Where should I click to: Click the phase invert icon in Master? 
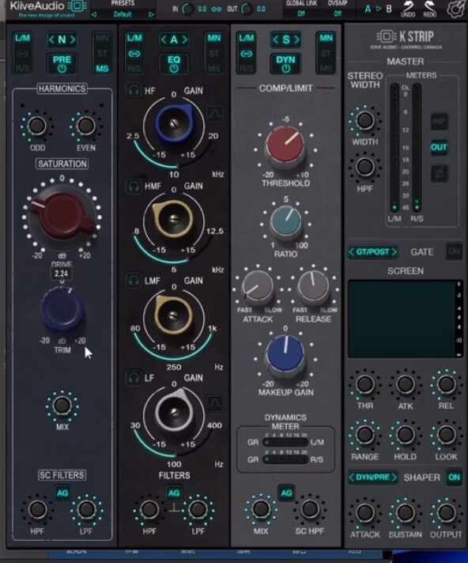pyautogui.click(x=440, y=174)
